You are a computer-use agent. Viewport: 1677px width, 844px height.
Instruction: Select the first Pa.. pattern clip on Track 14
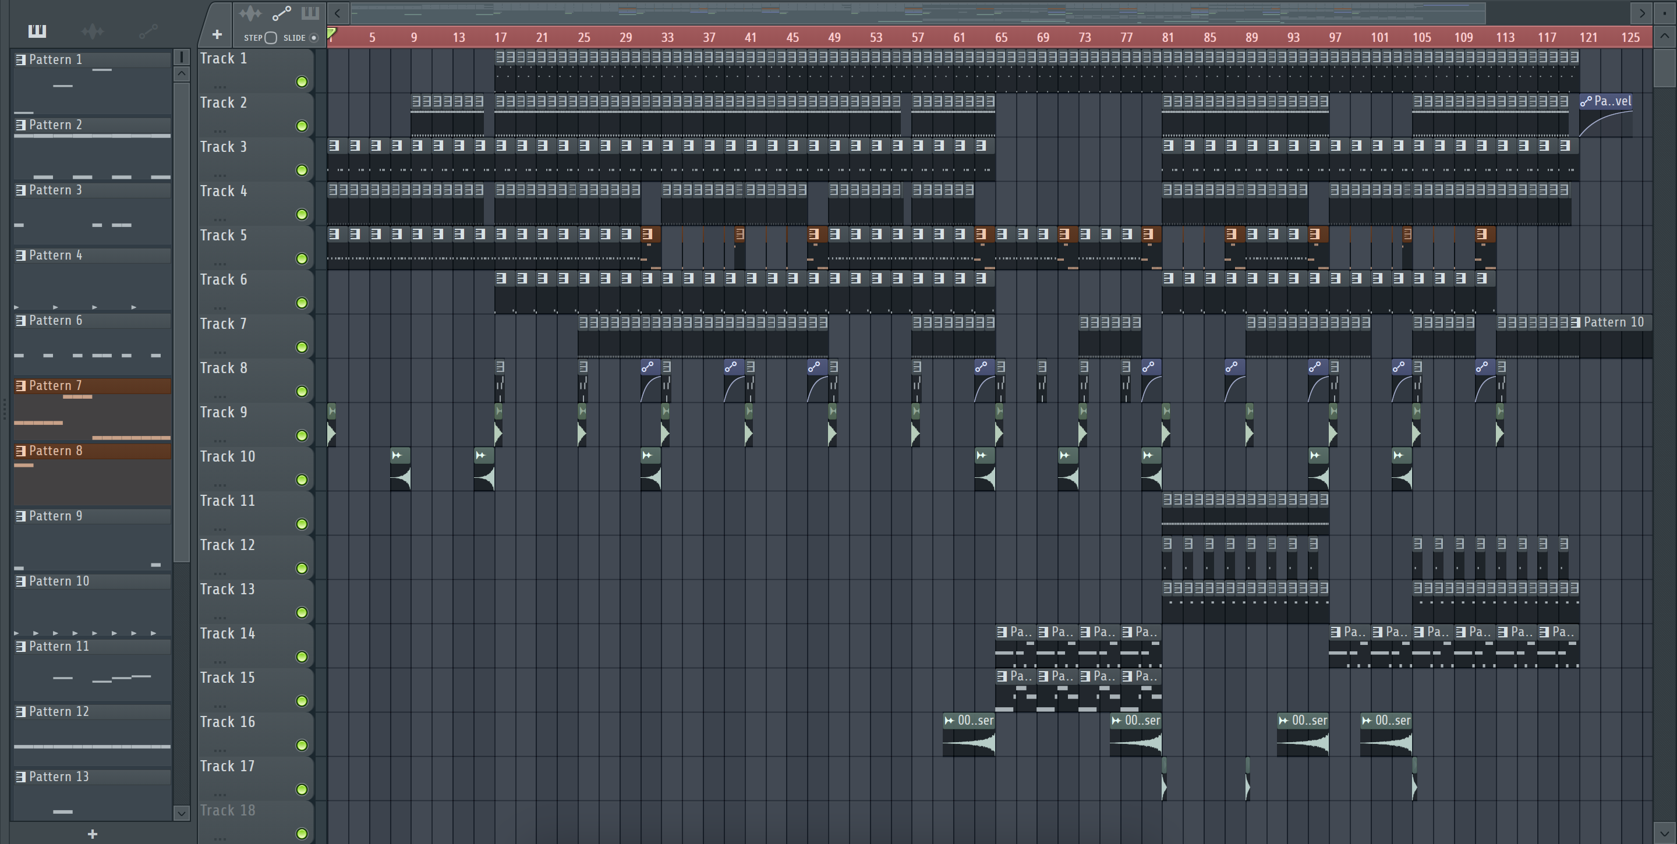(1016, 646)
